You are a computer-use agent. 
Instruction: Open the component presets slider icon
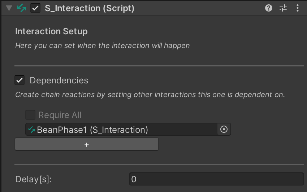coord(283,8)
